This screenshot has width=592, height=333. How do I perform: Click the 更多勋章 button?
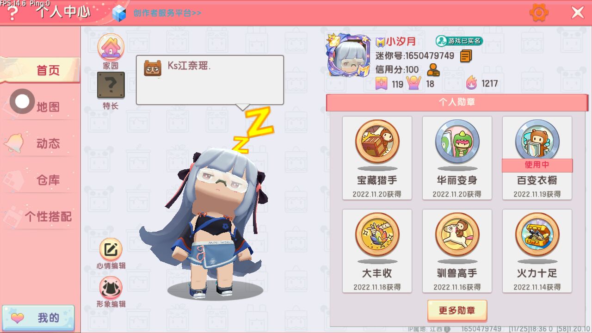pyautogui.click(x=457, y=310)
